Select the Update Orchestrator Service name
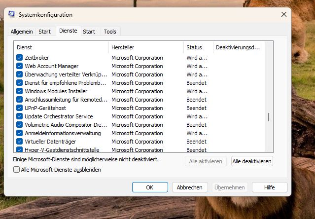 [59, 116]
